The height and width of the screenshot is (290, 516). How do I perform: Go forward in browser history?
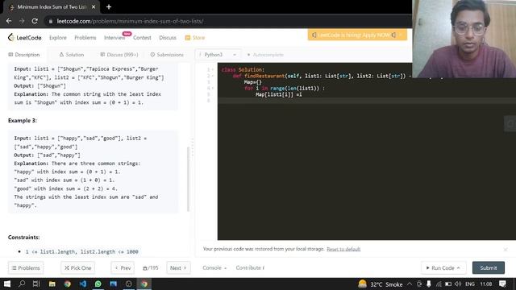point(22,21)
